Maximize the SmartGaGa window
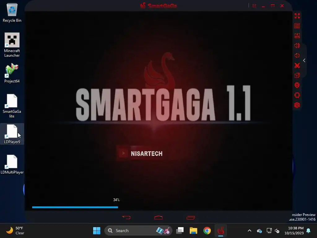This screenshot has height=238, width=317. [x=273, y=6]
